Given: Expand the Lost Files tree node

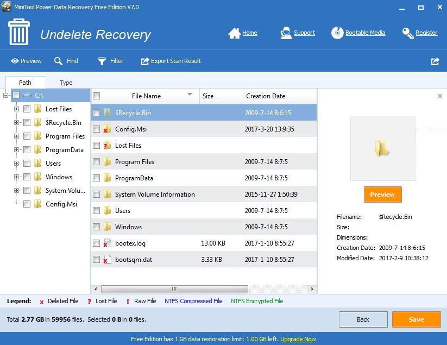Looking at the screenshot, I should [x=16, y=109].
